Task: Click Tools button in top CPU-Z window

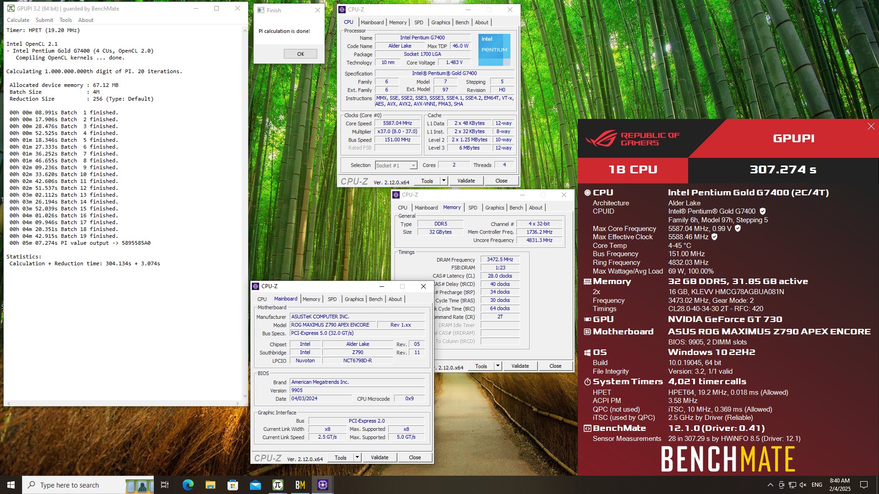Action: tap(427, 181)
